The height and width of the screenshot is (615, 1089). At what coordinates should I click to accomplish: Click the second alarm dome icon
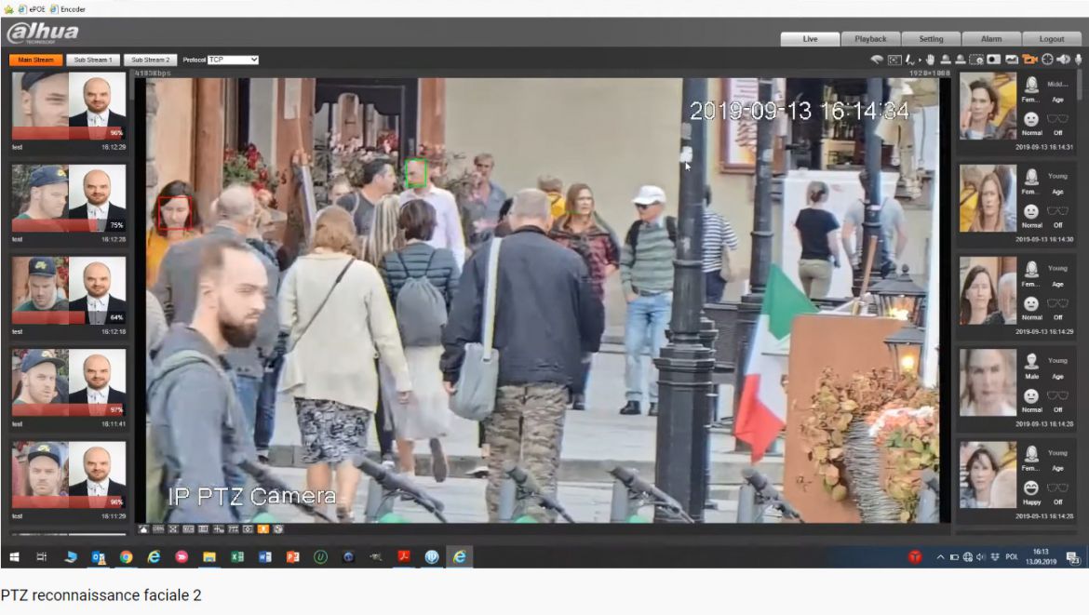960,60
